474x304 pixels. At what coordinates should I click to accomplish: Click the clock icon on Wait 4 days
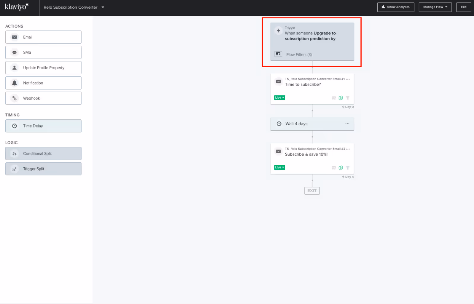click(279, 124)
